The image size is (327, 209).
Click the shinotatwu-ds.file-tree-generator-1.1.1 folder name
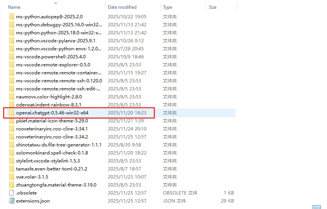point(59,145)
